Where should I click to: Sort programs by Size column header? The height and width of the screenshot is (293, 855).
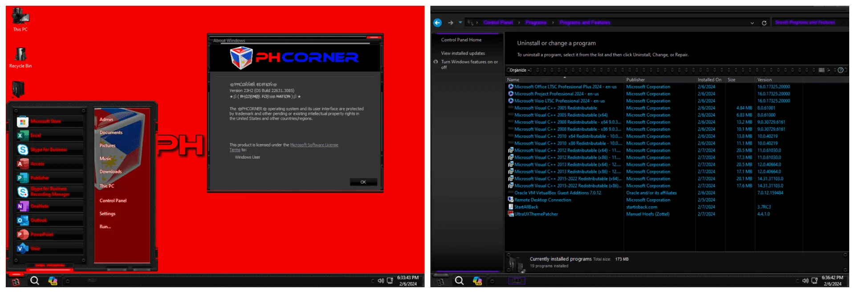pos(740,80)
